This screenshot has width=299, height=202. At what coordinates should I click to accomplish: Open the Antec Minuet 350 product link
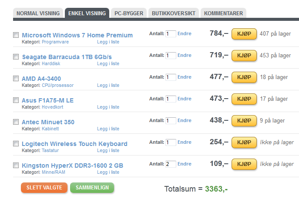pyautogui.click(x=48, y=122)
